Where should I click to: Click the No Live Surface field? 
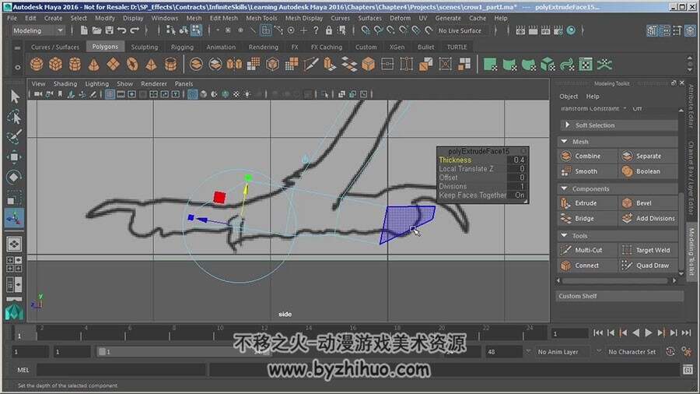(460, 30)
